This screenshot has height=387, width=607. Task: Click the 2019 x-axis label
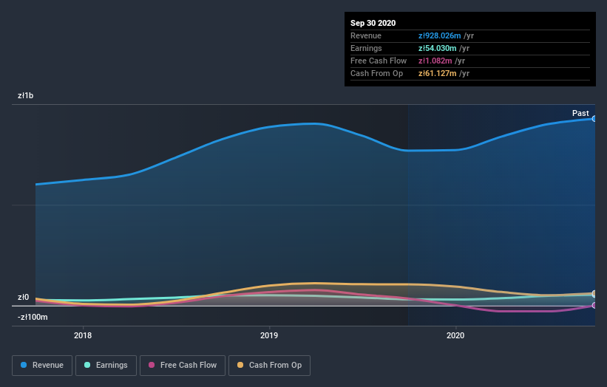point(269,335)
